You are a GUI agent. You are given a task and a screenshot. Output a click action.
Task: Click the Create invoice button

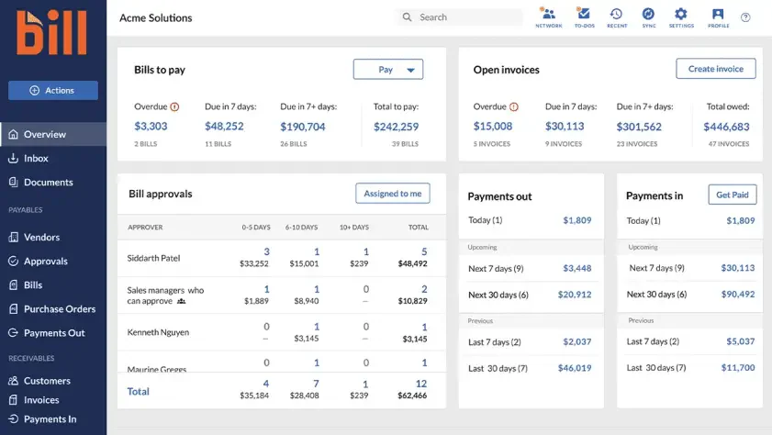716,69
